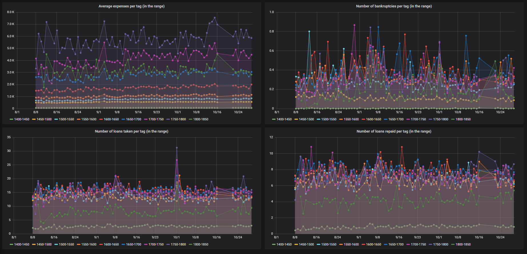The width and height of the screenshot is (527, 254).
Task: Toggle 1750-1800 series in bankruptcies legend
Action: click(x=438, y=119)
